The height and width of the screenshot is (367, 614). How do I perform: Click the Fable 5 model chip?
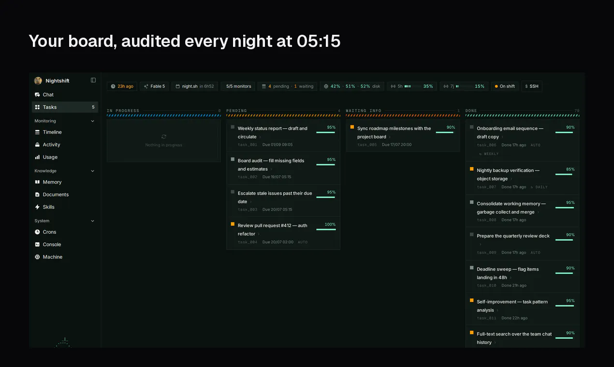154,86
